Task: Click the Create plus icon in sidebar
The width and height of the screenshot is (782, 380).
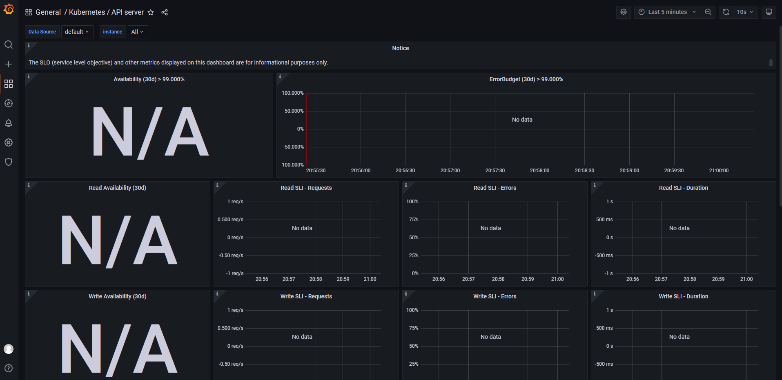Action: click(9, 64)
